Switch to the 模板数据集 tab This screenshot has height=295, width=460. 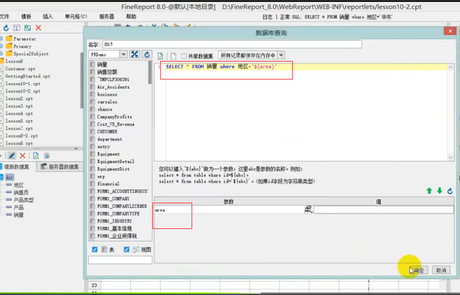tap(17, 167)
